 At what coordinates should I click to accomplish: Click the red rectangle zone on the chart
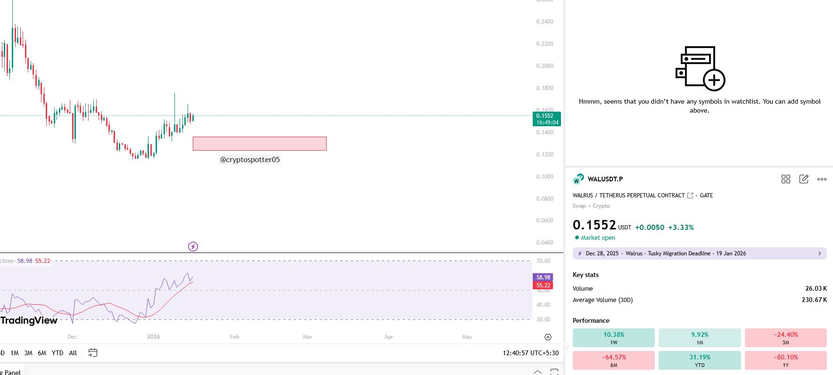coord(260,144)
